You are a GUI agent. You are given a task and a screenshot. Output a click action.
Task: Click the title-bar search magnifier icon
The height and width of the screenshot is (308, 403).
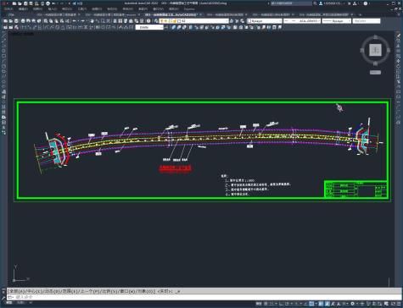315,3
